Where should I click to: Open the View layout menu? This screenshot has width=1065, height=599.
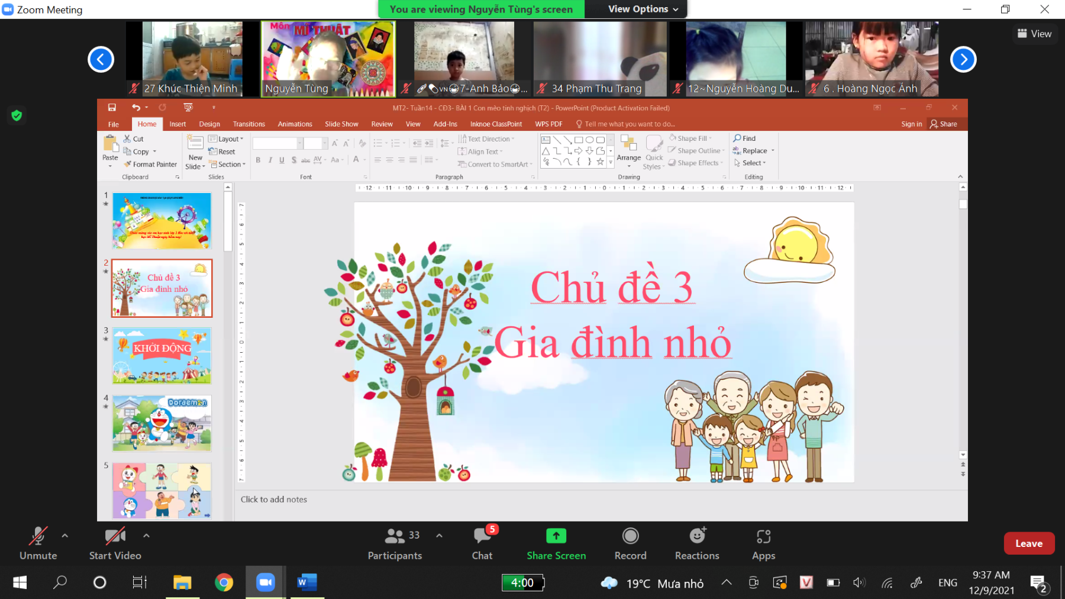point(1034,34)
